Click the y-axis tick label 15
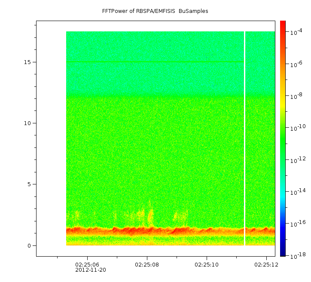Image resolution: width=311 pixels, height=282 pixels. point(28,62)
